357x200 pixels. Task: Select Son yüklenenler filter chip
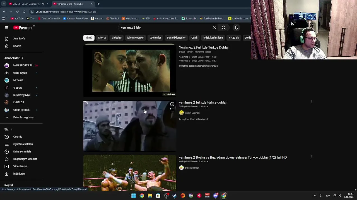pos(176,37)
